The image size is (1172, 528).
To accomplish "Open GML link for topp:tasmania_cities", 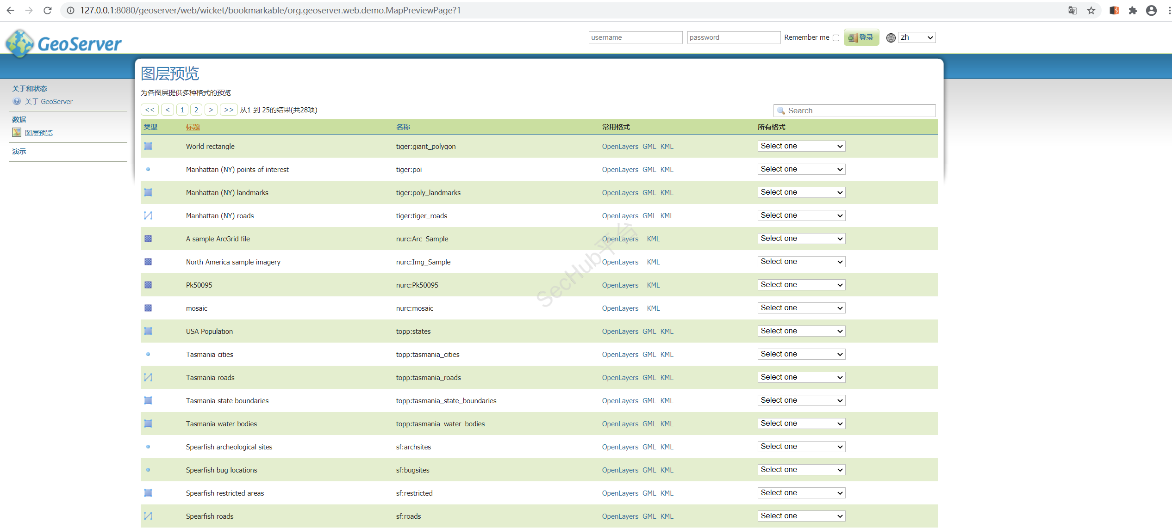I will pyautogui.click(x=649, y=355).
